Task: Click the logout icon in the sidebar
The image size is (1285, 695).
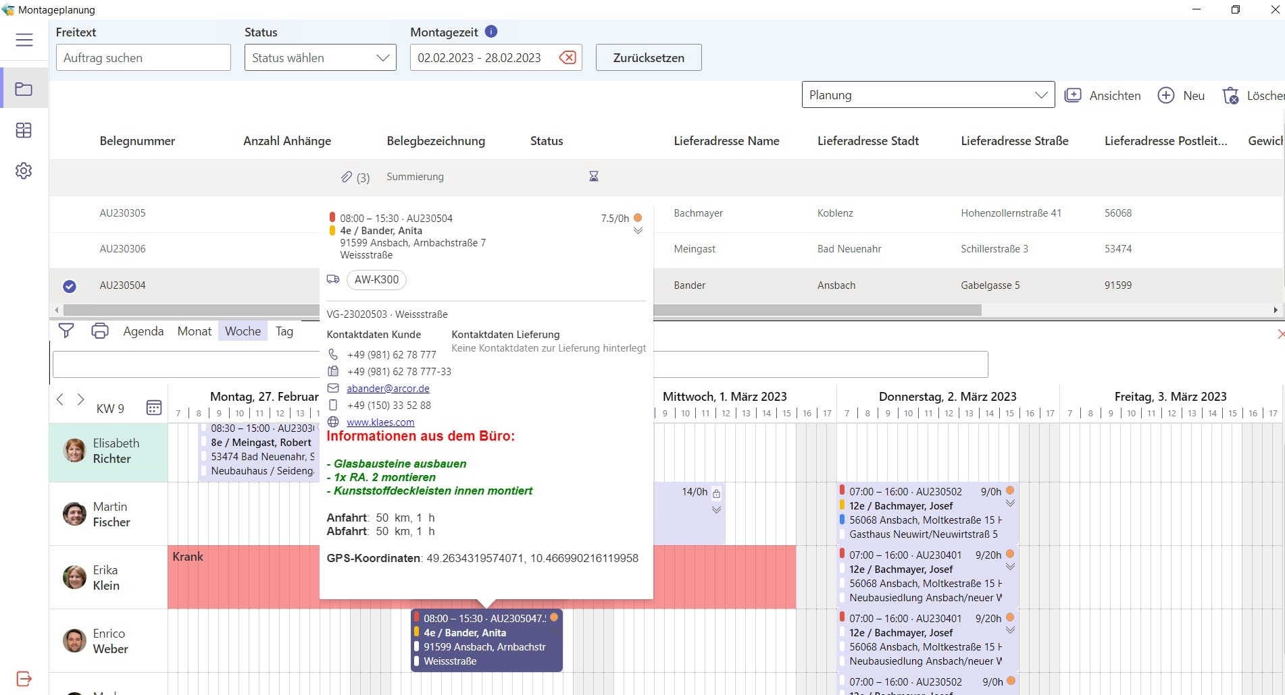Action: tap(24, 678)
